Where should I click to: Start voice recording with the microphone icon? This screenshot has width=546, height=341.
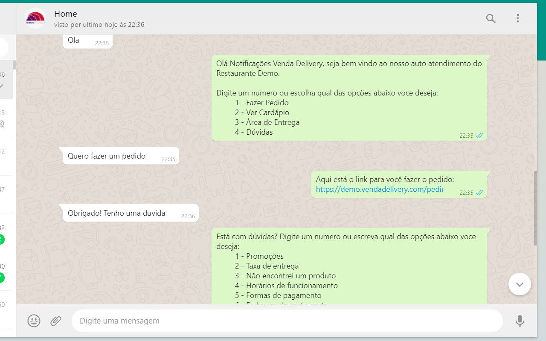[520, 321]
